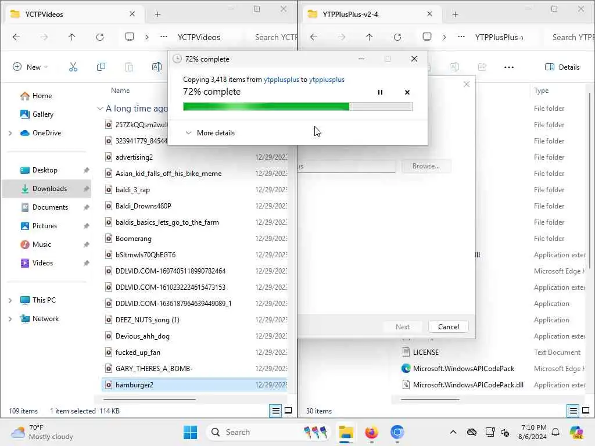595x446 pixels.
Task: Add a new tab in YTPPlusPlus window
Action: (455, 15)
